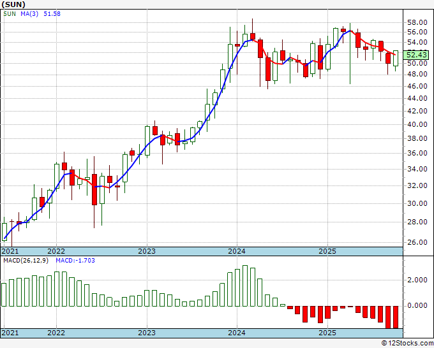This screenshot has height=348, width=434.
Task: Click 2025 on the price chart time axis
Action: [327, 251]
